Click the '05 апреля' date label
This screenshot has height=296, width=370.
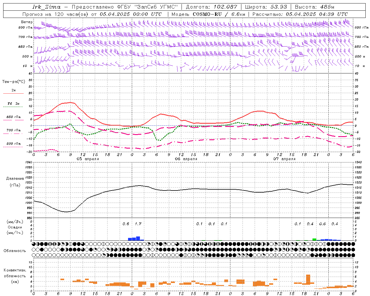88,159
